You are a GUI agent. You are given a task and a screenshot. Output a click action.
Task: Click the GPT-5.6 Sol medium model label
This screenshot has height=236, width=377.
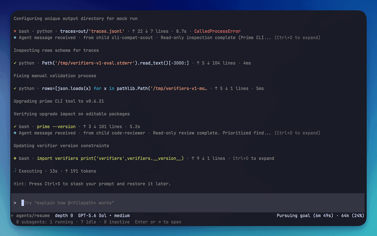pyautogui.click(x=104, y=215)
